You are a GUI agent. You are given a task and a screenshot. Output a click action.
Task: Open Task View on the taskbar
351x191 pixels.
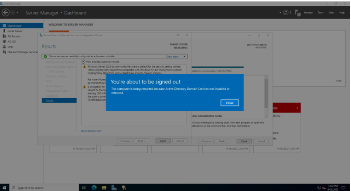pyautogui.click(x=83, y=188)
